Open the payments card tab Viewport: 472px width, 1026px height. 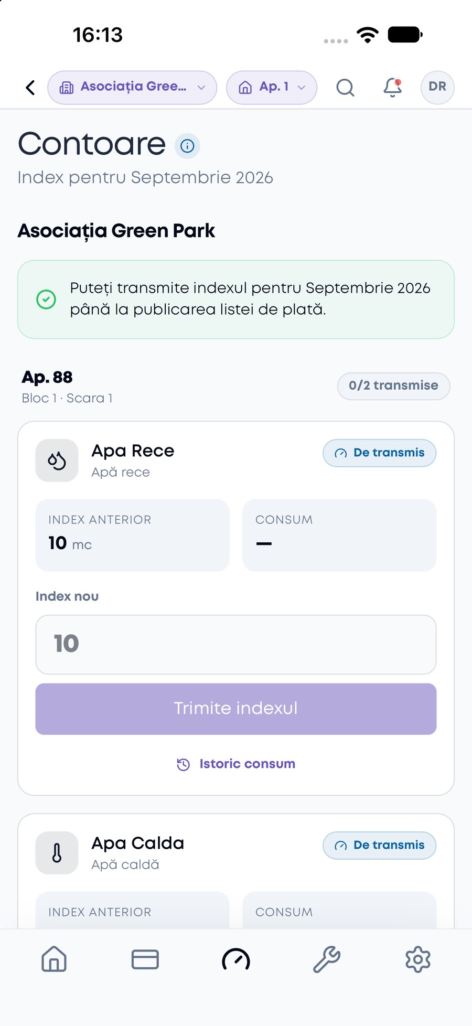(x=145, y=959)
